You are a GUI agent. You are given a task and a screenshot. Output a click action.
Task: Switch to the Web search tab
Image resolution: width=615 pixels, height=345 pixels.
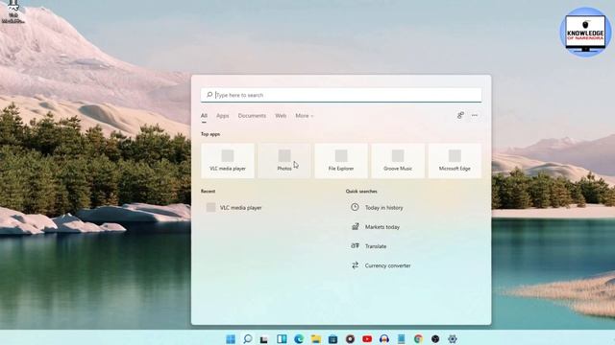tap(281, 116)
